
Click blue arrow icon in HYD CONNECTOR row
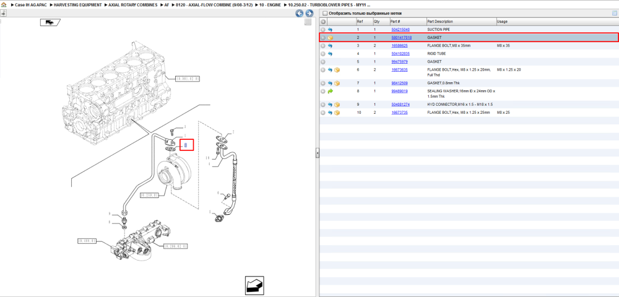click(x=330, y=105)
